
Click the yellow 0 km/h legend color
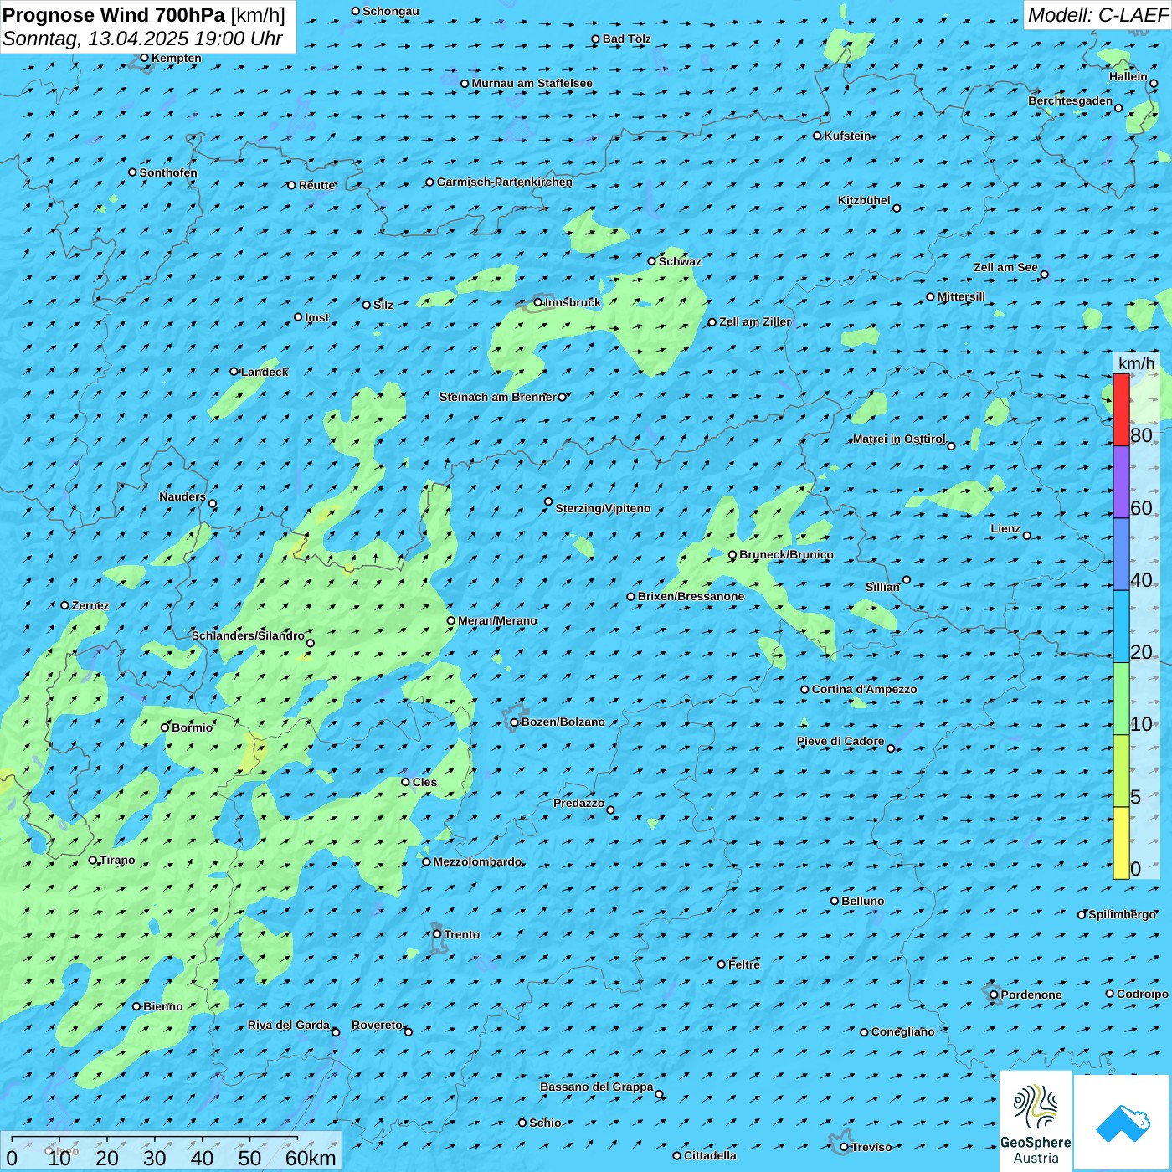tap(1121, 843)
